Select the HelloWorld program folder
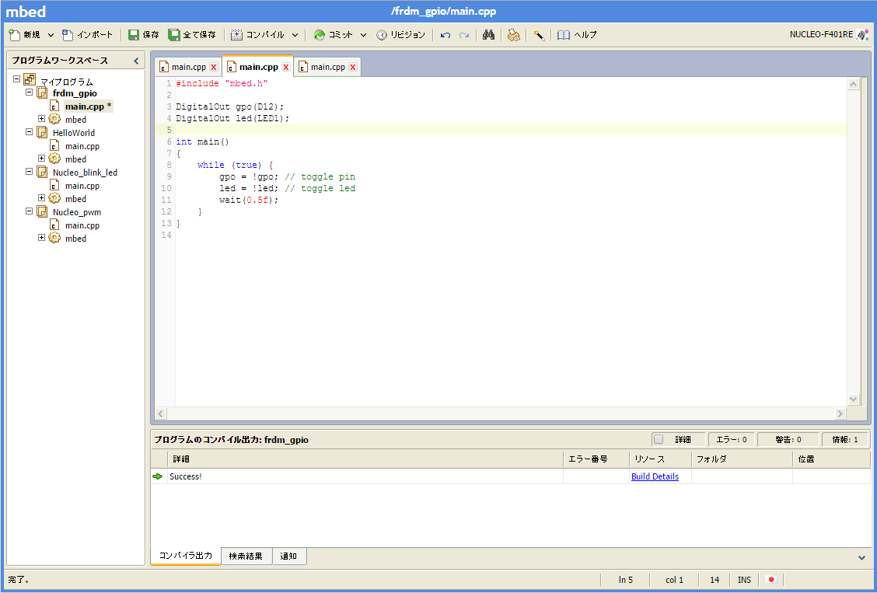 [x=73, y=133]
